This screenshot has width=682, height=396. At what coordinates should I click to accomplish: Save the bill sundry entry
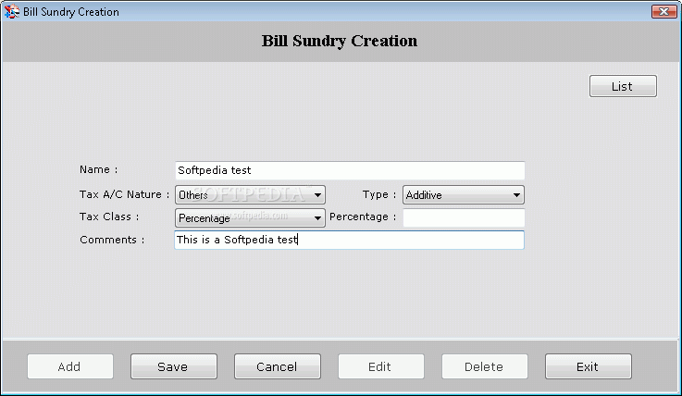pyautogui.click(x=174, y=366)
